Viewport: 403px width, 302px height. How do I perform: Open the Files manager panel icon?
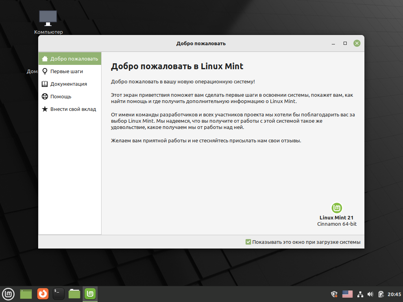coord(74,294)
